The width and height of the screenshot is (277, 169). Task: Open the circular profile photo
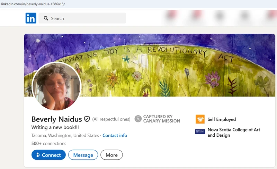[x=56, y=86]
